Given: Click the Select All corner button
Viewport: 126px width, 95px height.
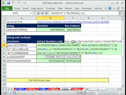Looking at the screenshot, I should 4,18.
